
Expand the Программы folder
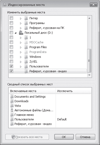21,23
